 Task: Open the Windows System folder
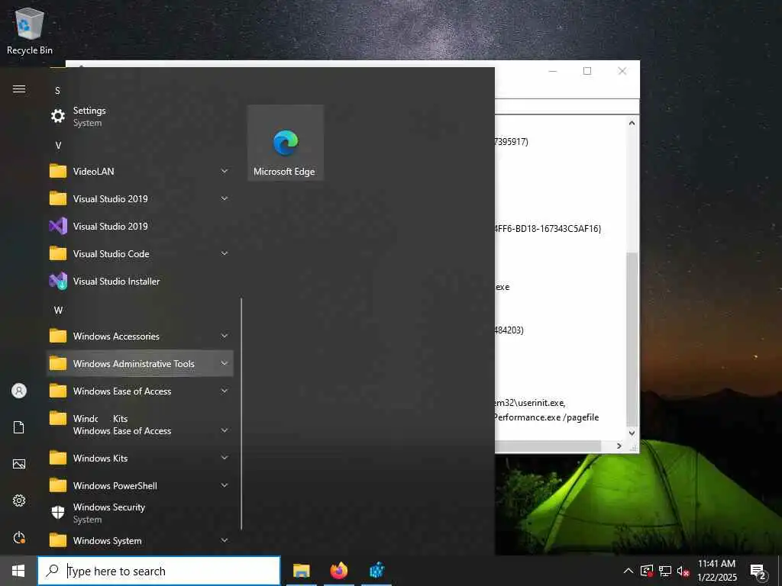tap(140, 541)
